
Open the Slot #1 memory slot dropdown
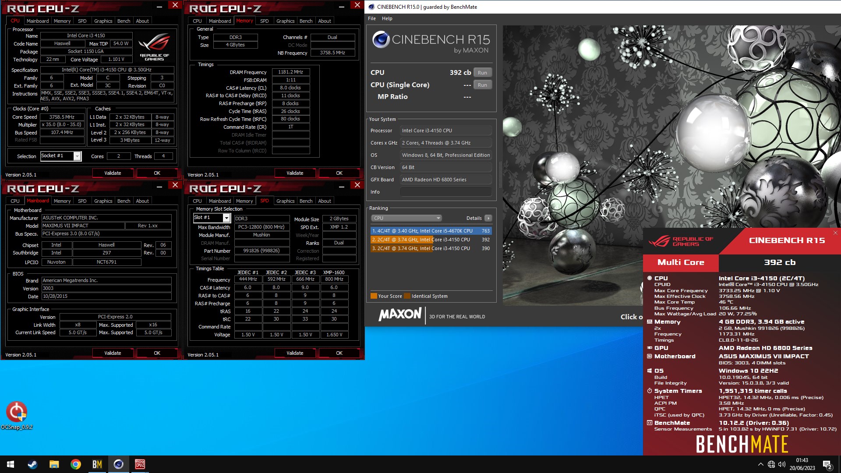pos(226,218)
